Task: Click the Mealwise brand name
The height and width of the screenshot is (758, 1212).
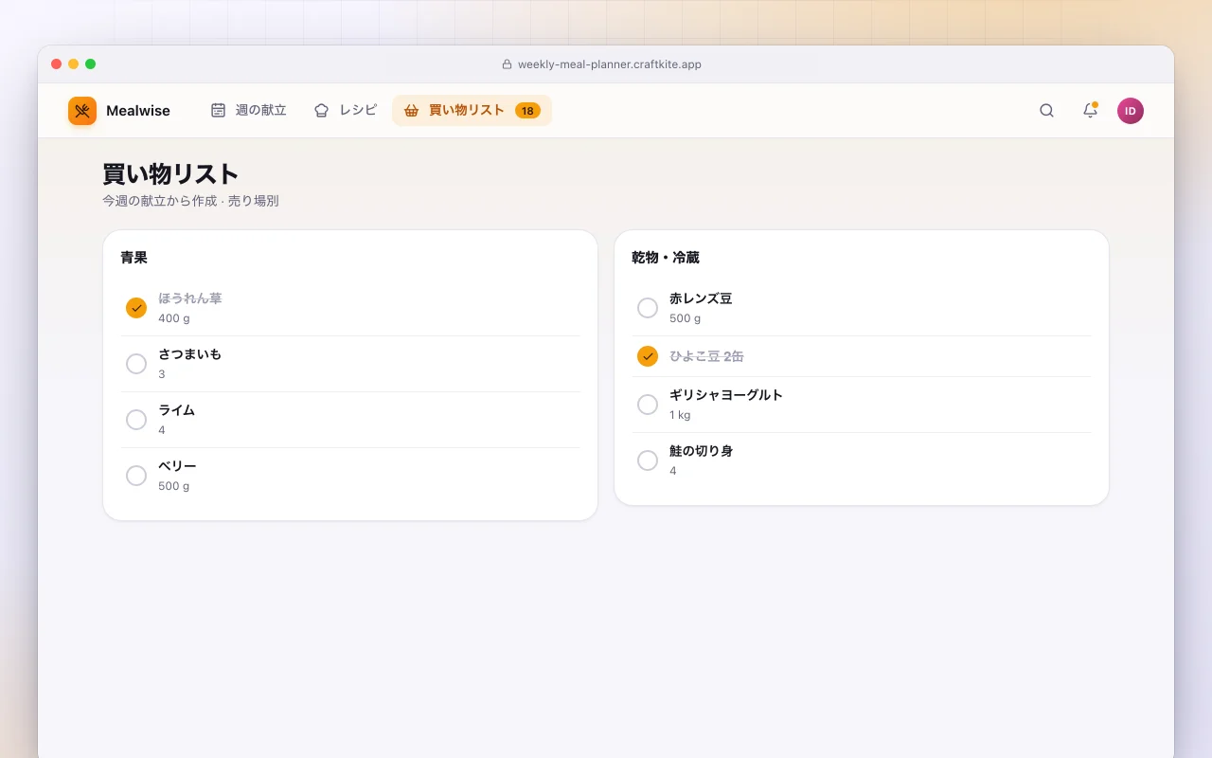Action: pos(138,111)
